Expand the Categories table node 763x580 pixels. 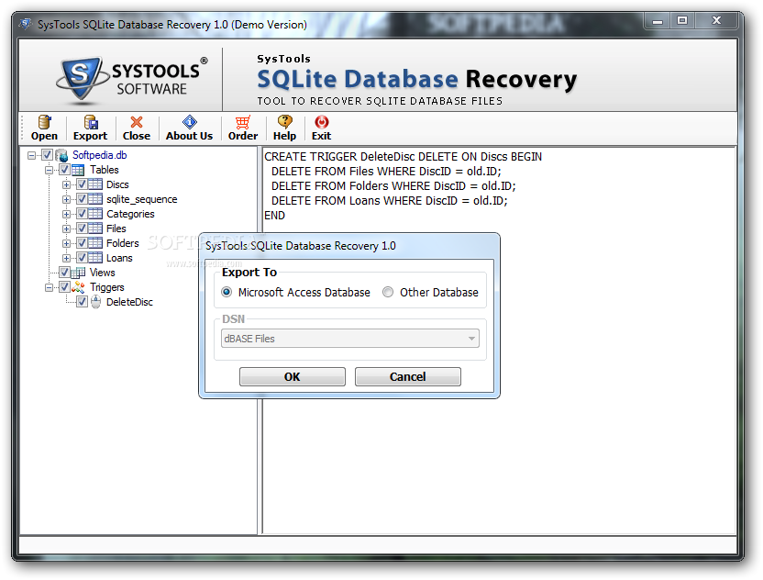(x=66, y=214)
